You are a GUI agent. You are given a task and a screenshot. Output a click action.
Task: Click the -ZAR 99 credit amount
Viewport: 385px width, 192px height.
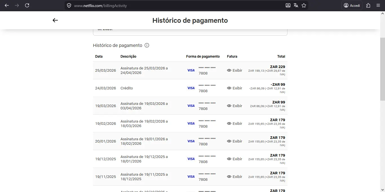pyautogui.click(x=278, y=84)
